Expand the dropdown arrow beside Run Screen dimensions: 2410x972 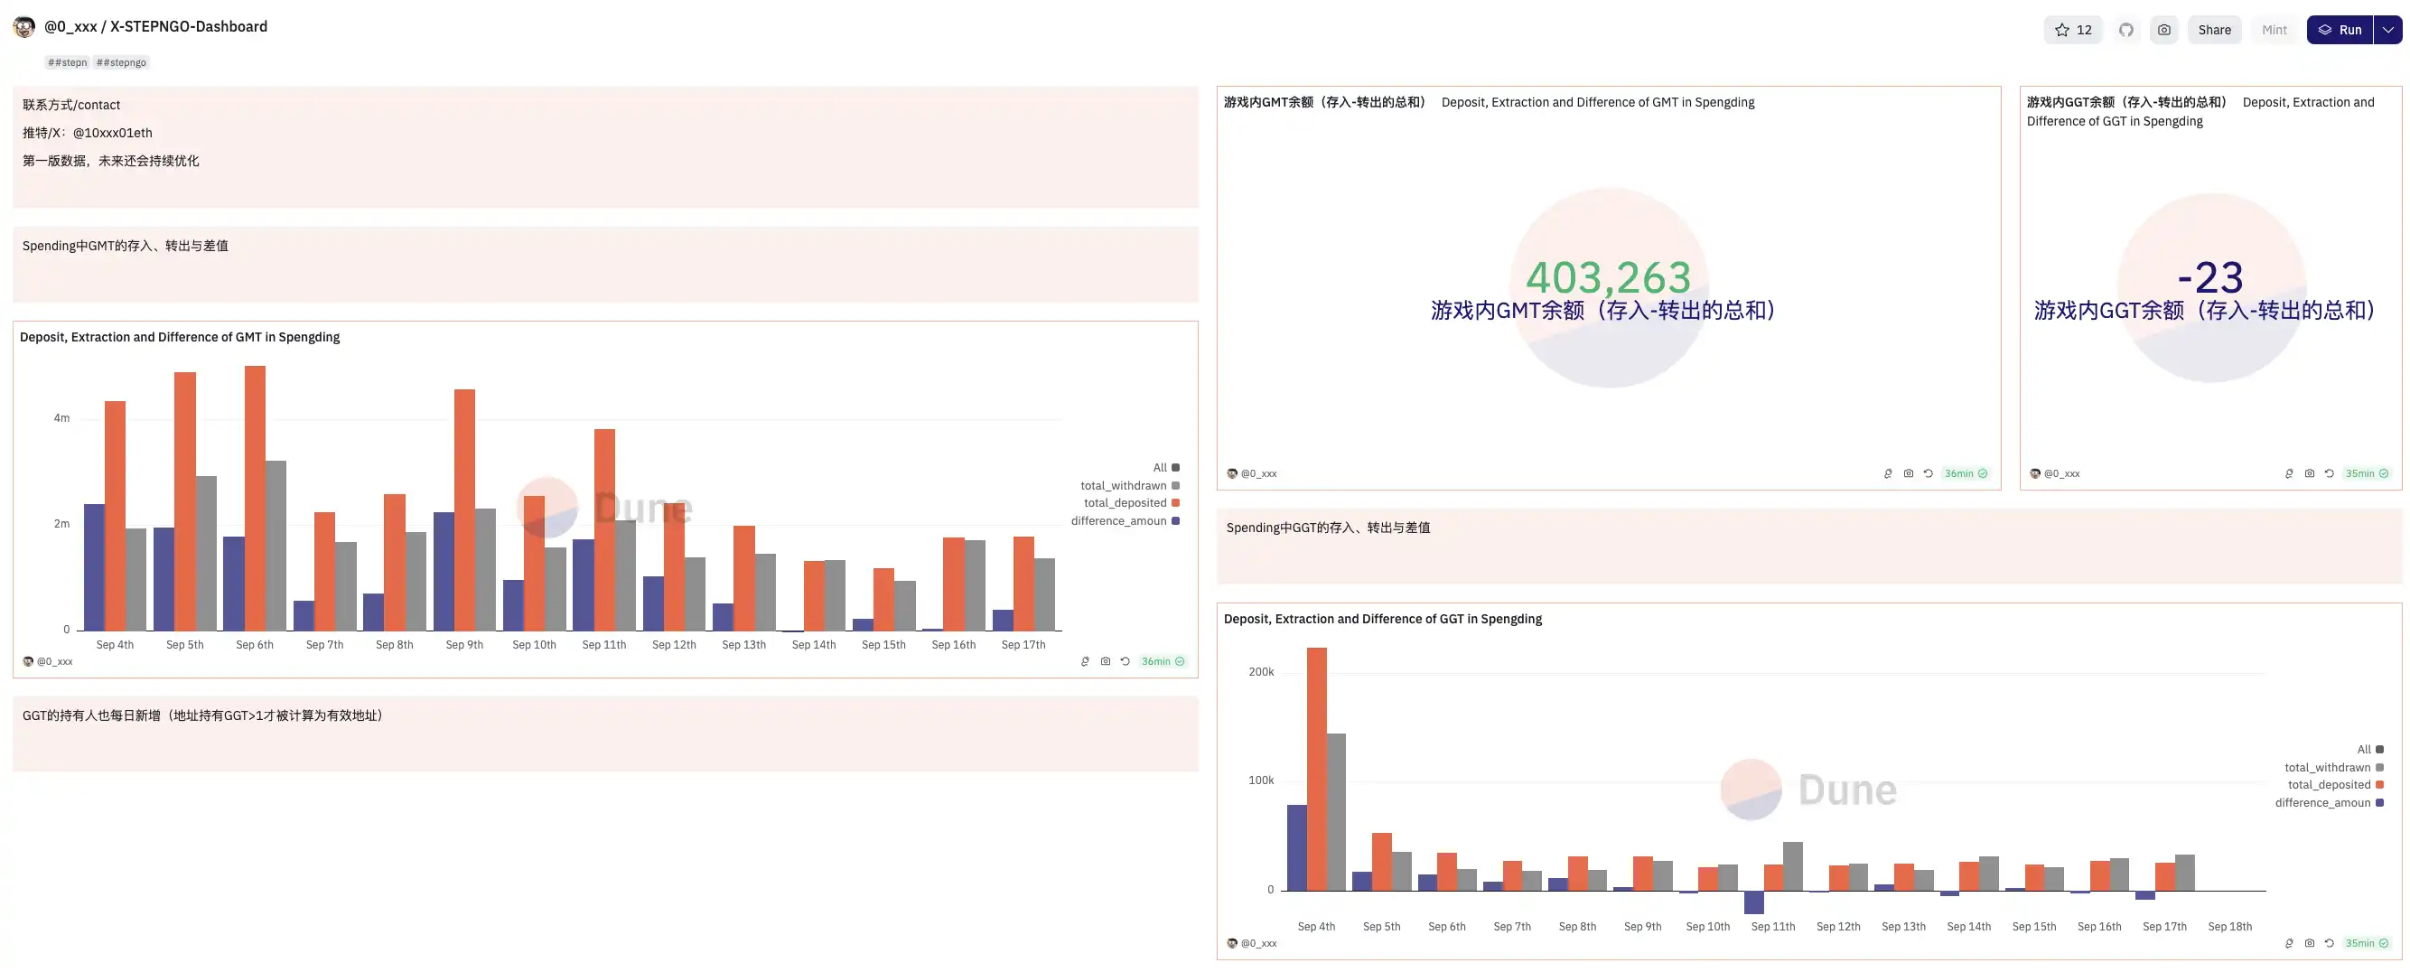click(2388, 30)
